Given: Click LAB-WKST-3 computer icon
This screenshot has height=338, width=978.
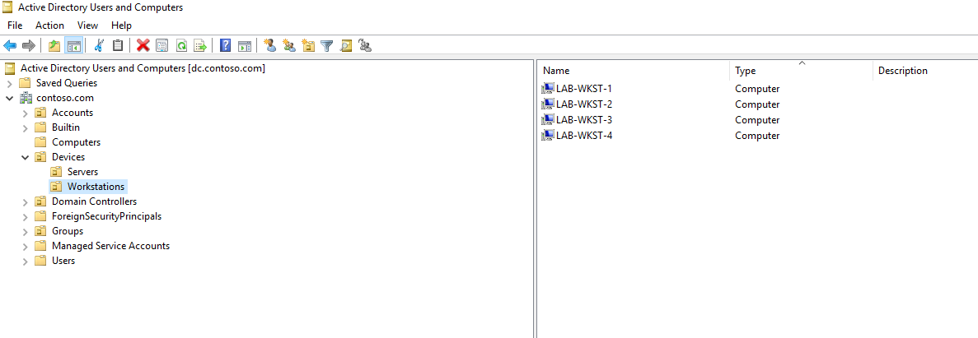Looking at the screenshot, I should click(548, 119).
